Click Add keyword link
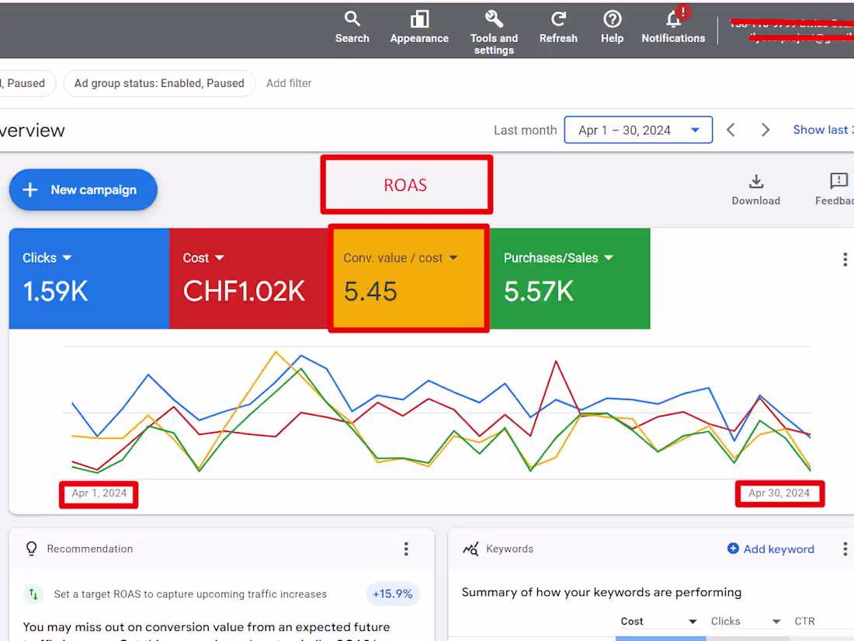This screenshot has width=854, height=641. point(771,549)
